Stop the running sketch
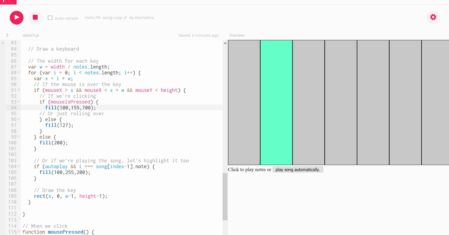The width and height of the screenshot is (449, 235). coord(35,17)
